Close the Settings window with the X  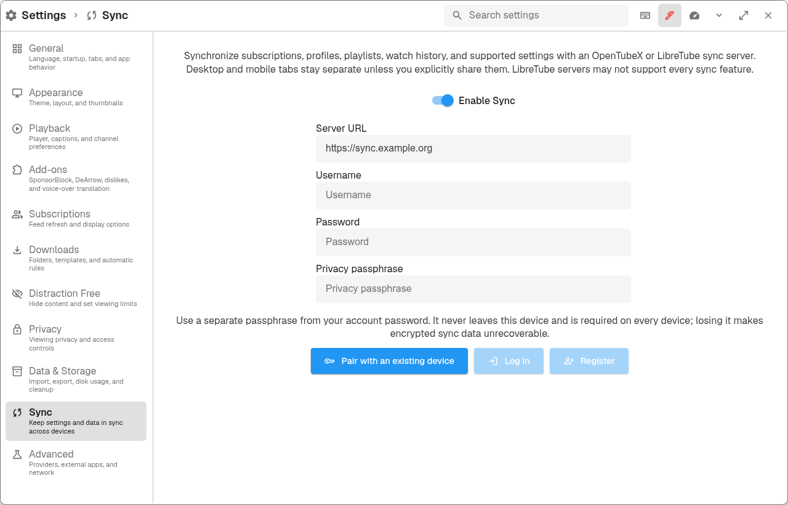(x=768, y=15)
